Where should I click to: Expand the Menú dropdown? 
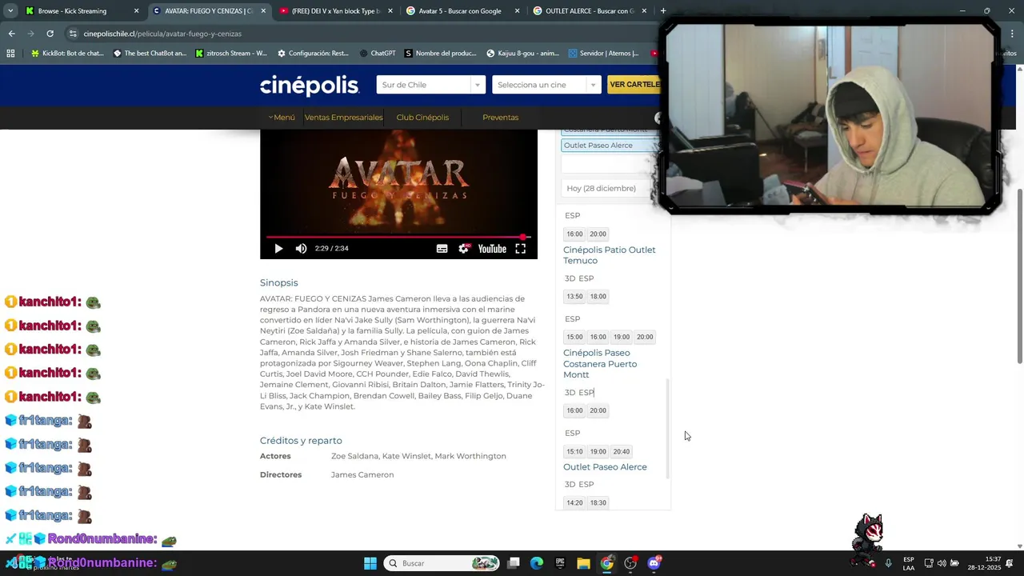coord(282,118)
